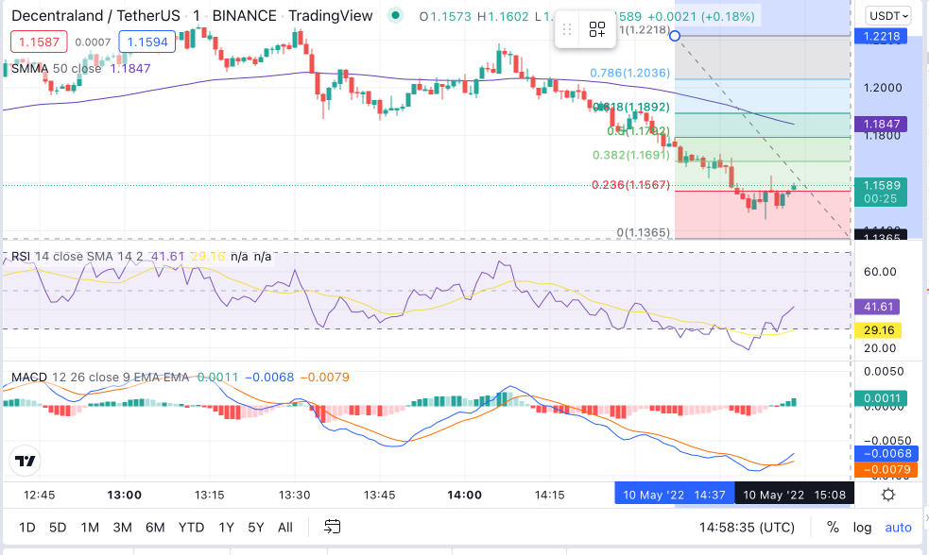Toggle the auto scale mode

[898, 528]
